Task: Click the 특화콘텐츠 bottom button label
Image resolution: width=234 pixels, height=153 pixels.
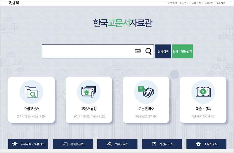Action: tap(77, 144)
